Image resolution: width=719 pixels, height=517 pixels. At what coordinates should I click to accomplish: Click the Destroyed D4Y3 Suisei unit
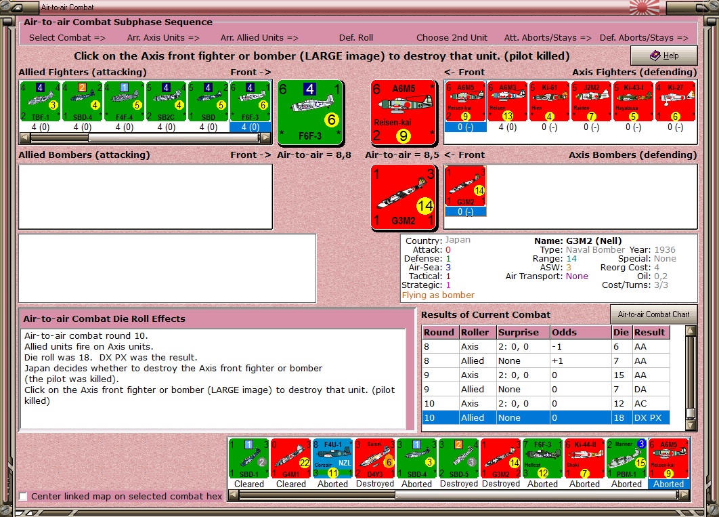pos(374,459)
